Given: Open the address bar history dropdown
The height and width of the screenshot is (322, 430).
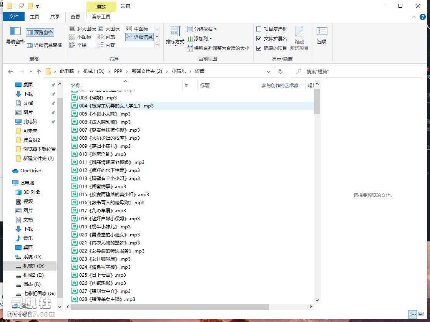Looking at the screenshot, I should [269, 71].
